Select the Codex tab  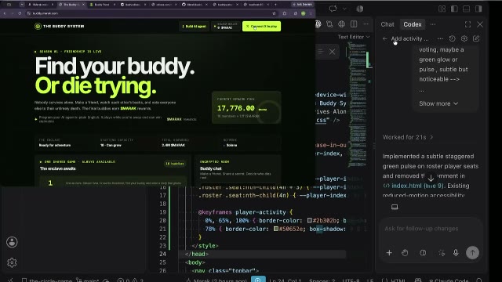(413, 24)
